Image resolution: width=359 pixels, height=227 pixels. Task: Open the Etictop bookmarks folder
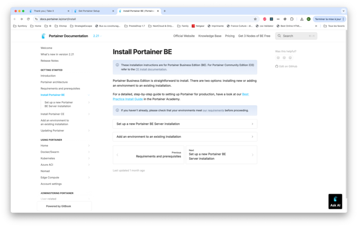coord(61,26)
